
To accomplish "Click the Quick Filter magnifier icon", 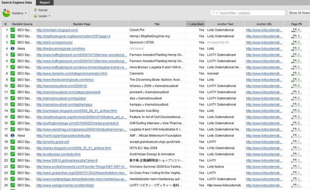I will [x=213, y=13].
